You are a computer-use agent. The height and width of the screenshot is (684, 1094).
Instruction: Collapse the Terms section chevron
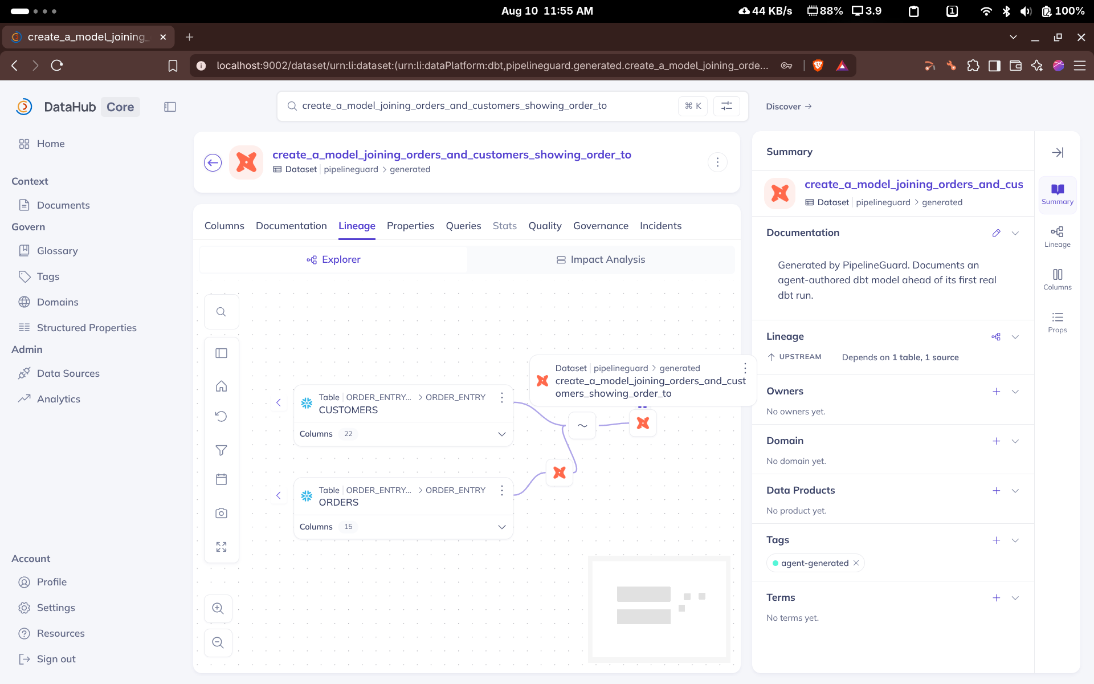click(x=1015, y=598)
